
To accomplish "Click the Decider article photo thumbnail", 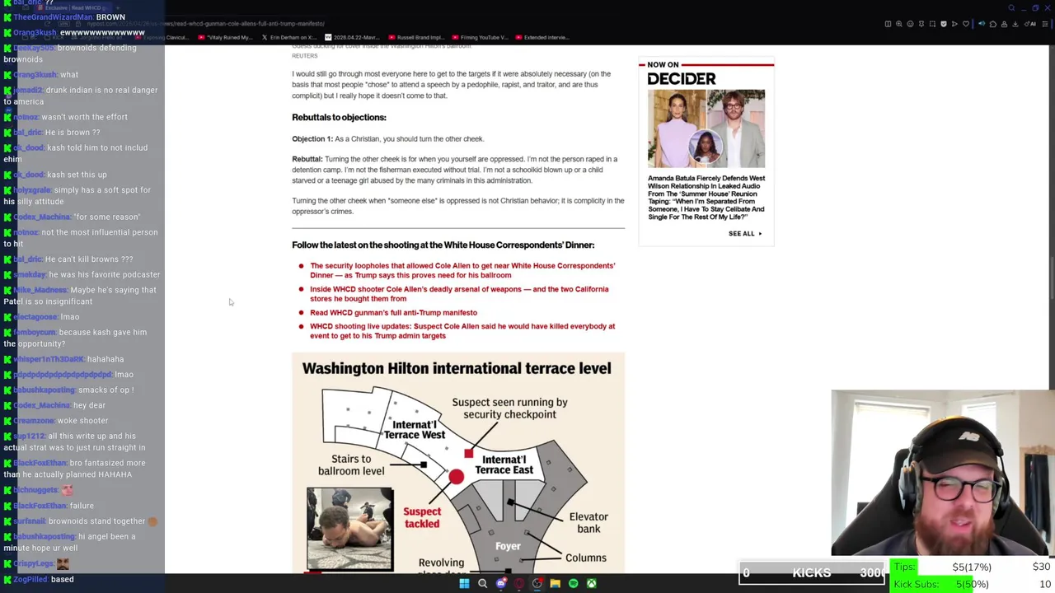I will pos(706,128).
